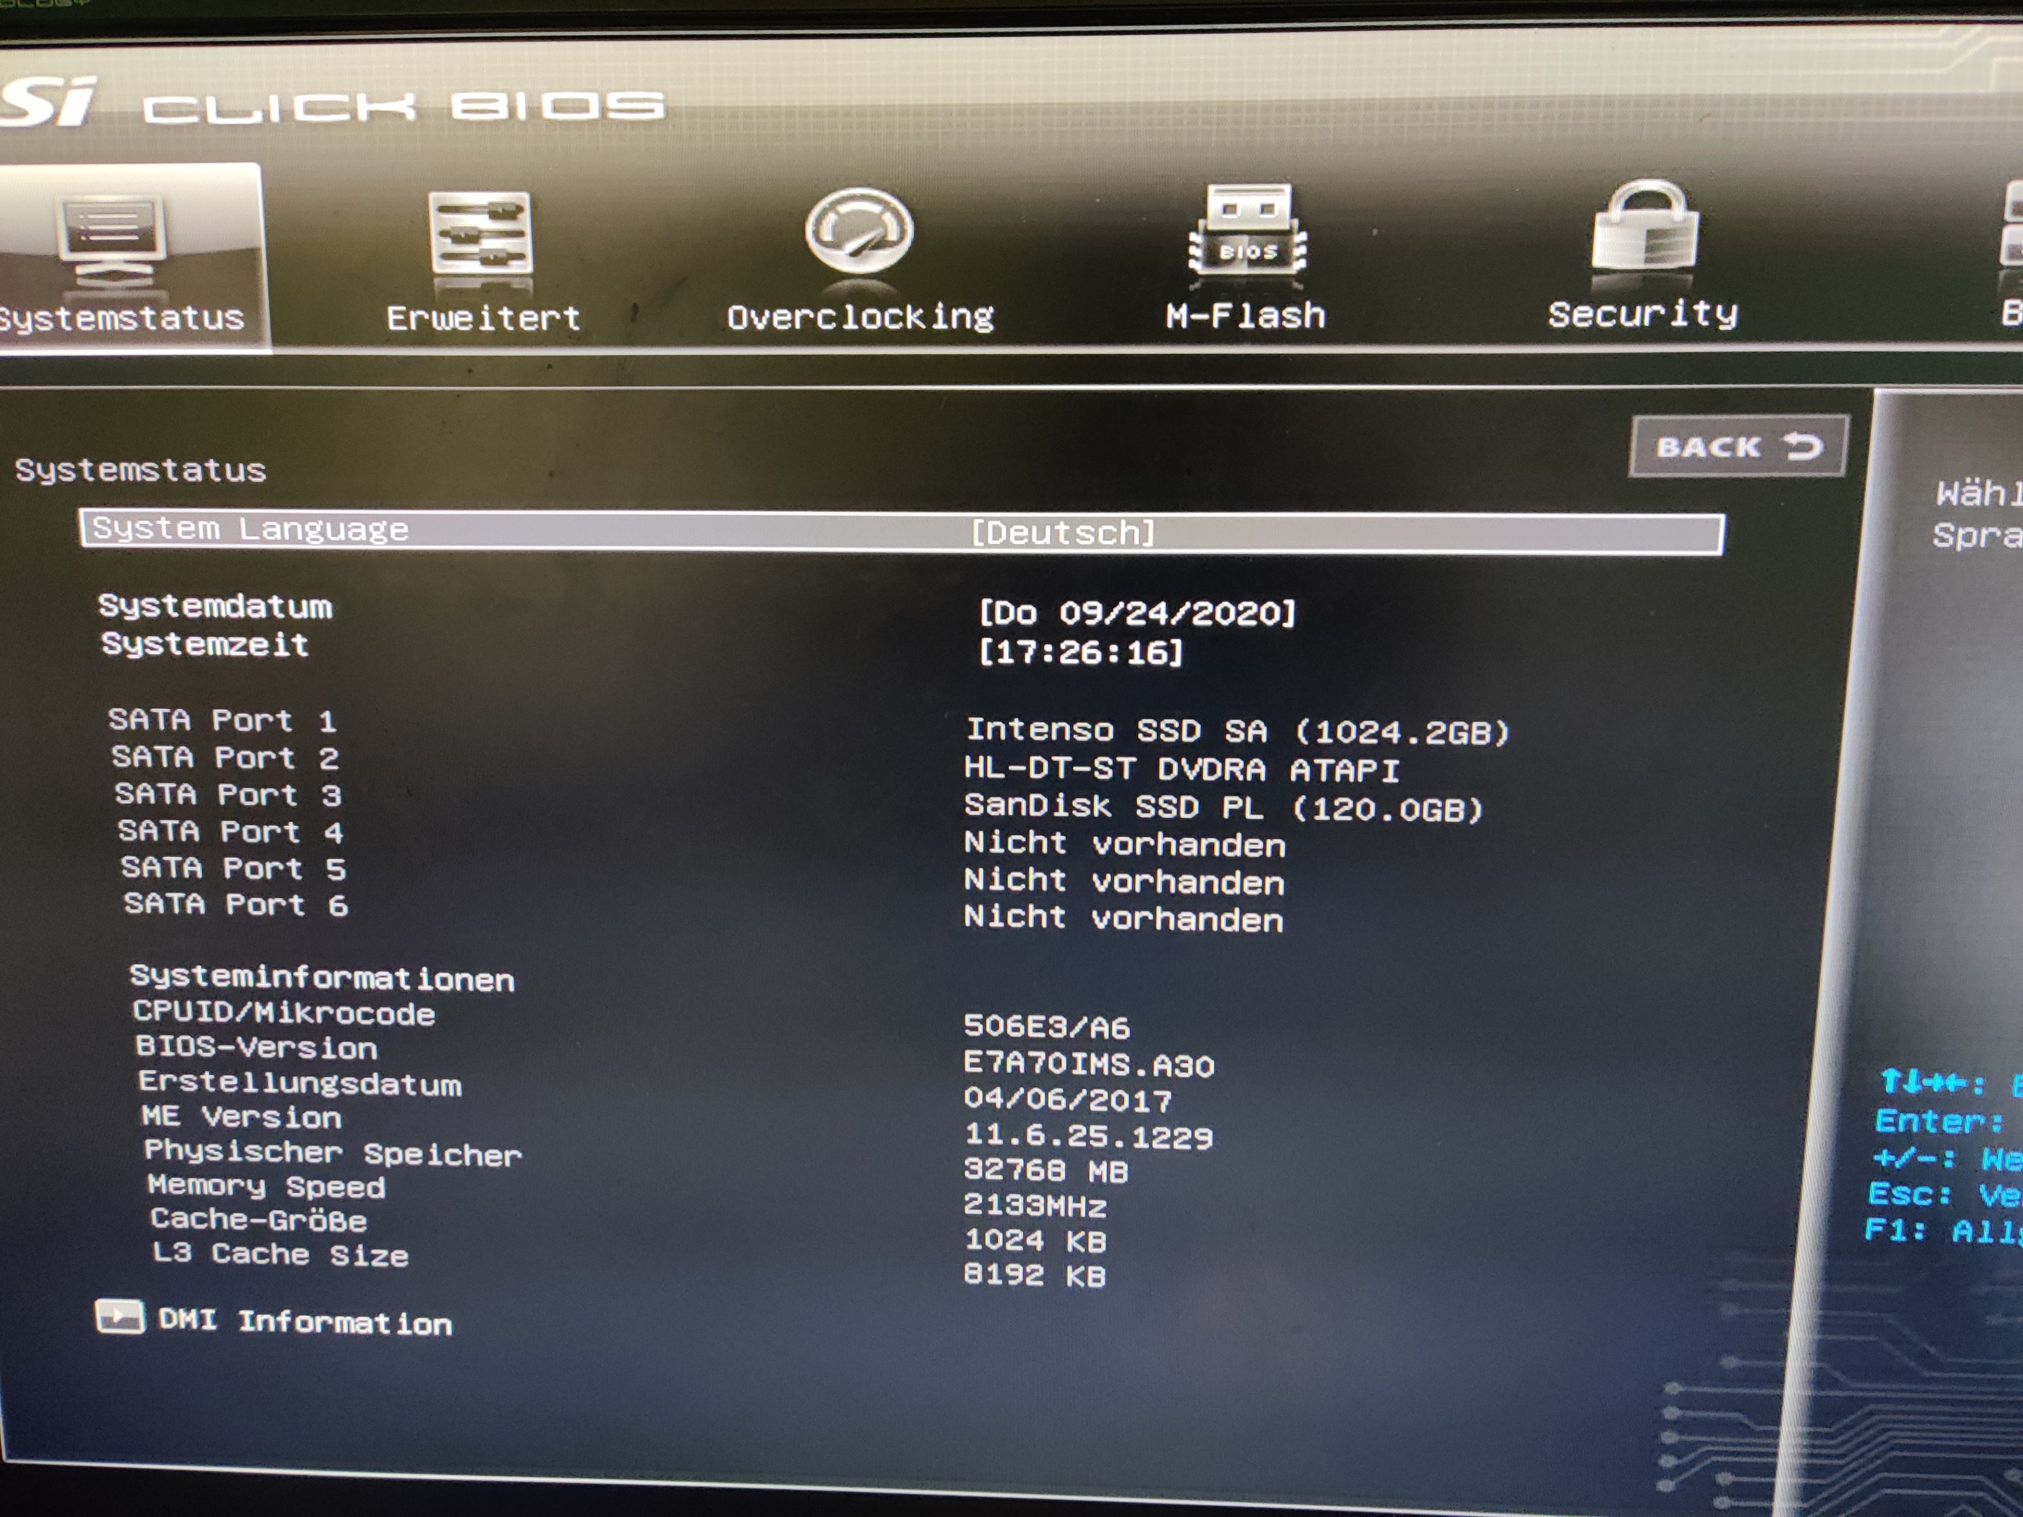
Task: Click the +/- key hint in help panel
Action: pos(1947,1158)
